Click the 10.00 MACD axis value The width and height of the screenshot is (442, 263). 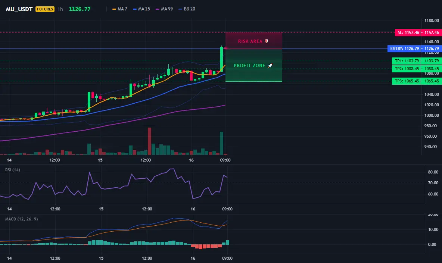[x=433, y=229]
